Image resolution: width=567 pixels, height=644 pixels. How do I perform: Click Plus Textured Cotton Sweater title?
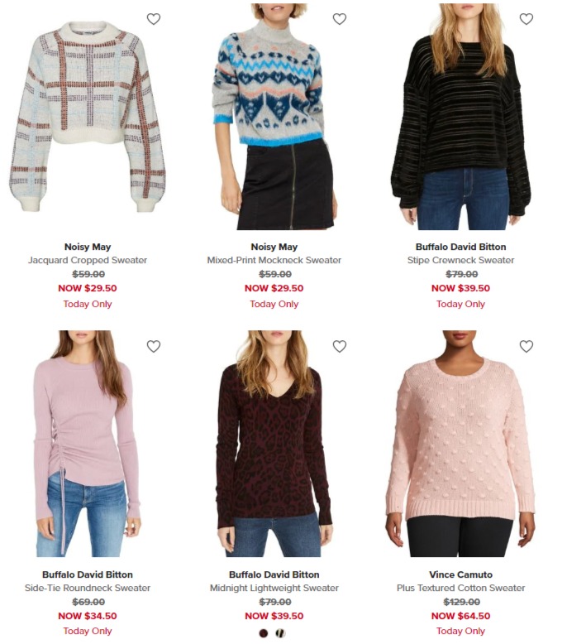(x=461, y=588)
